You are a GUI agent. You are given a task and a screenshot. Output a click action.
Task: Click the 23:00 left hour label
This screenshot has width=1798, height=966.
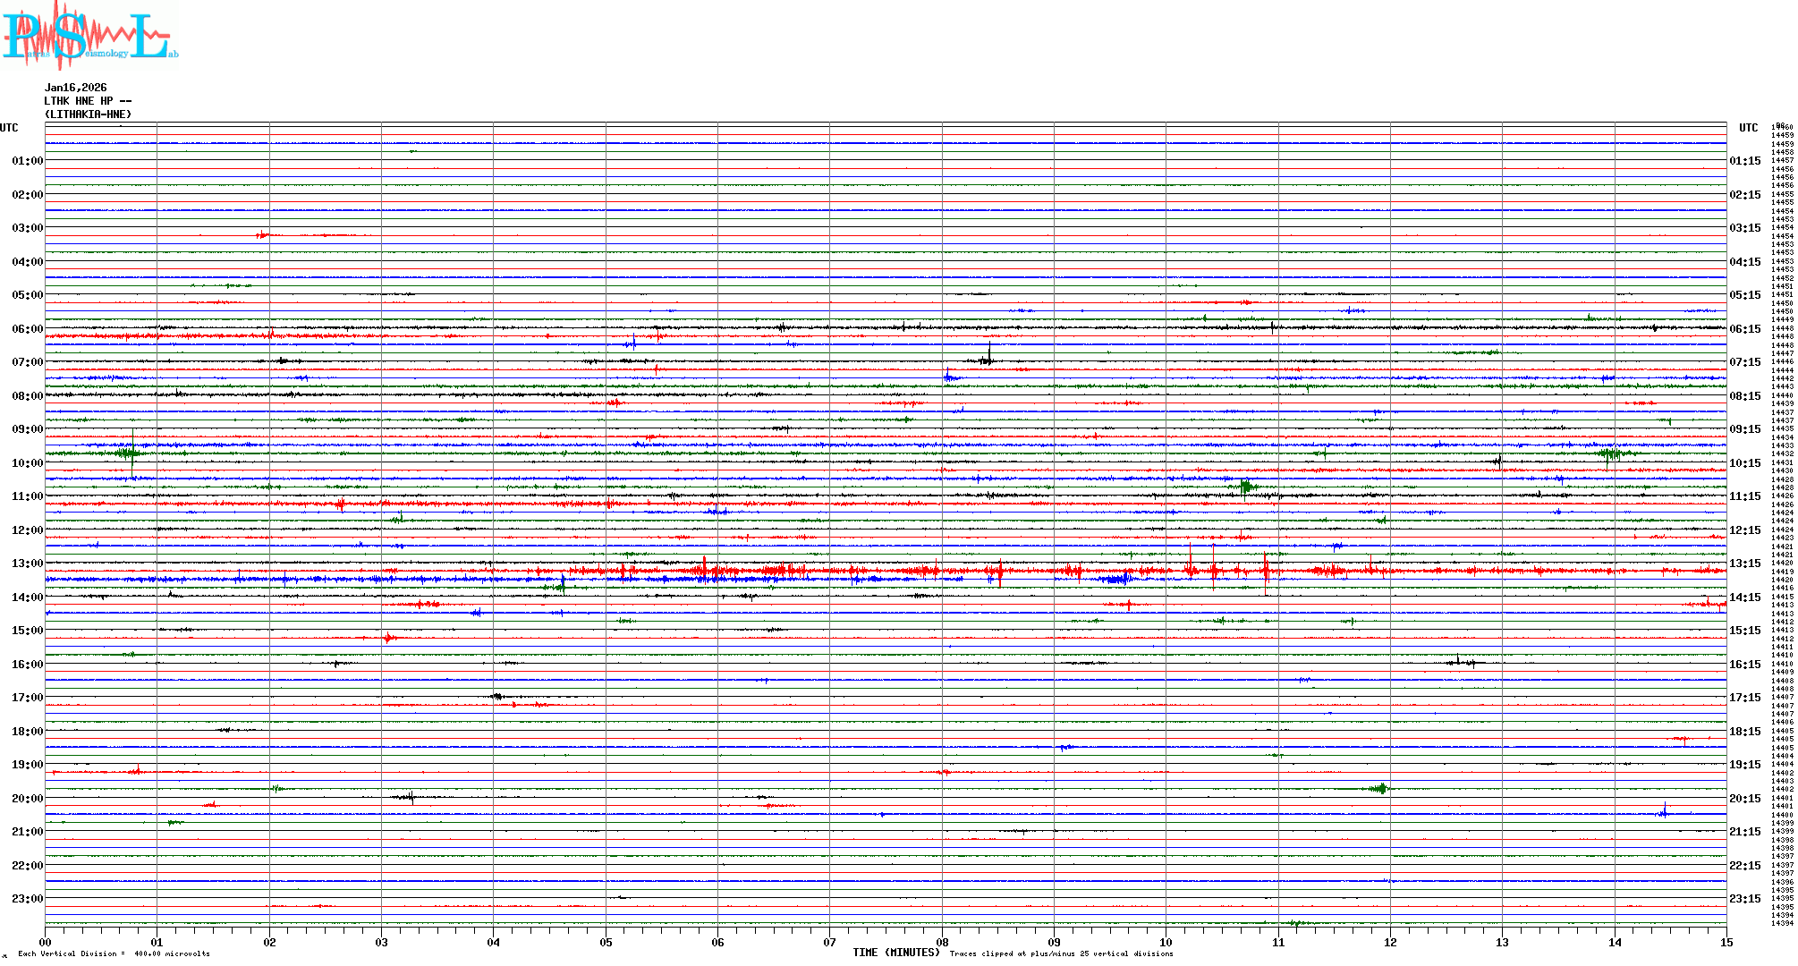click(x=27, y=899)
